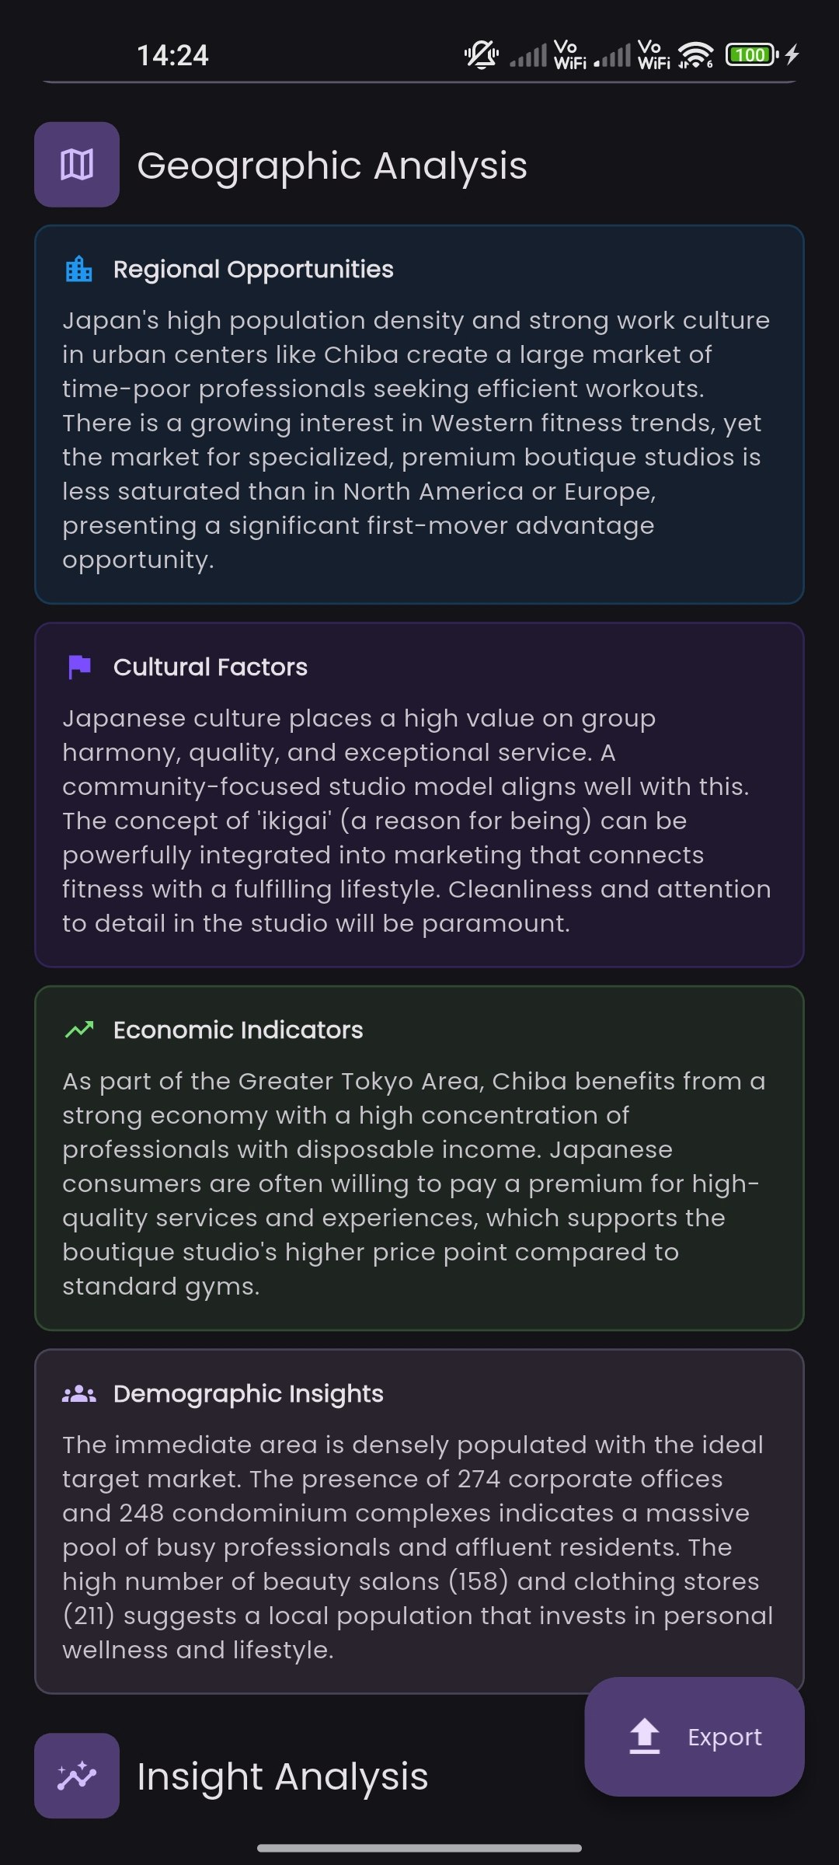Tap the map icon beside Geographic Analysis
Image resolution: width=839 pixels, height=1865 pixels.
(77, 165)
